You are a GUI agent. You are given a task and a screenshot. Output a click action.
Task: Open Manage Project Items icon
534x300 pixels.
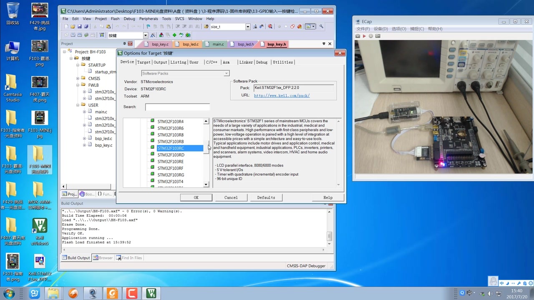pyautogui.click(x=161, y=35)
